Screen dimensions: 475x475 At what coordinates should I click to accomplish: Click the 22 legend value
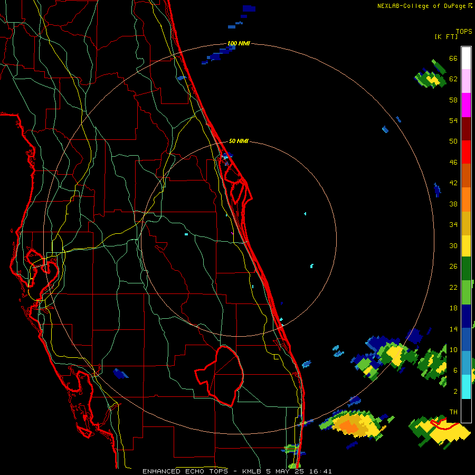point(453,287)
